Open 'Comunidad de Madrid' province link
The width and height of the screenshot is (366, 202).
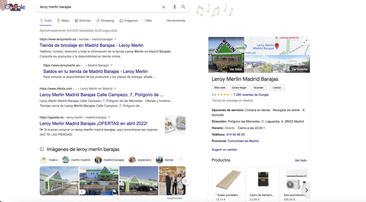click(x=243, y=141)
